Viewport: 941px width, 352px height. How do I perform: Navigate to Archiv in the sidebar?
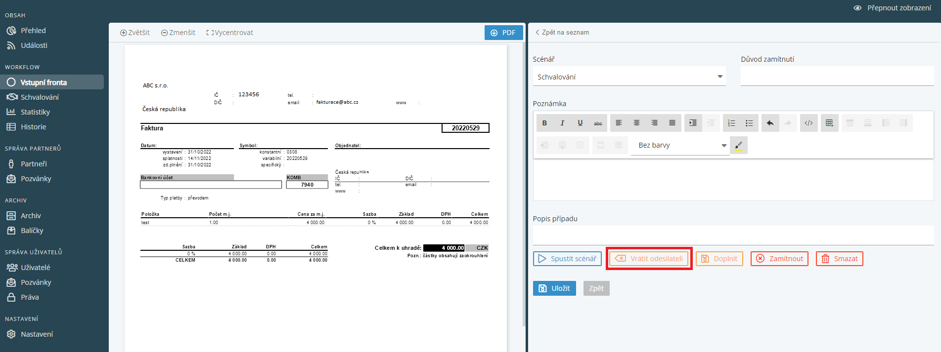point(31,216)
